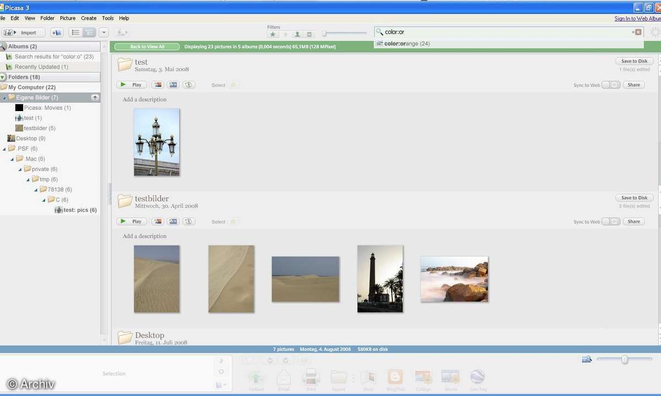Viewport: 661px width, 396px height.
Task: Create photo collage for testbilder folder
Action: point(158,221)
